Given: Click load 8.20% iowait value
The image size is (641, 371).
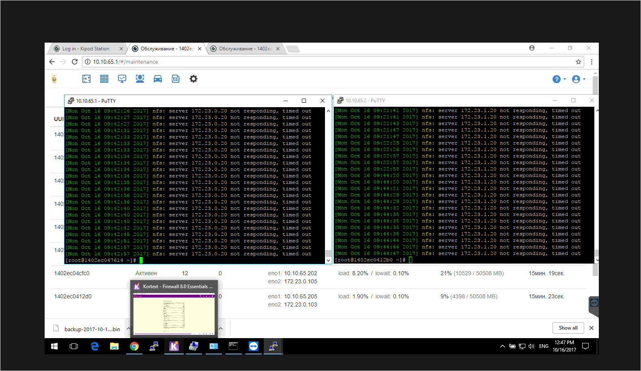Looking at the screenshot, I should pyautogui.click(x=374, y=273).
